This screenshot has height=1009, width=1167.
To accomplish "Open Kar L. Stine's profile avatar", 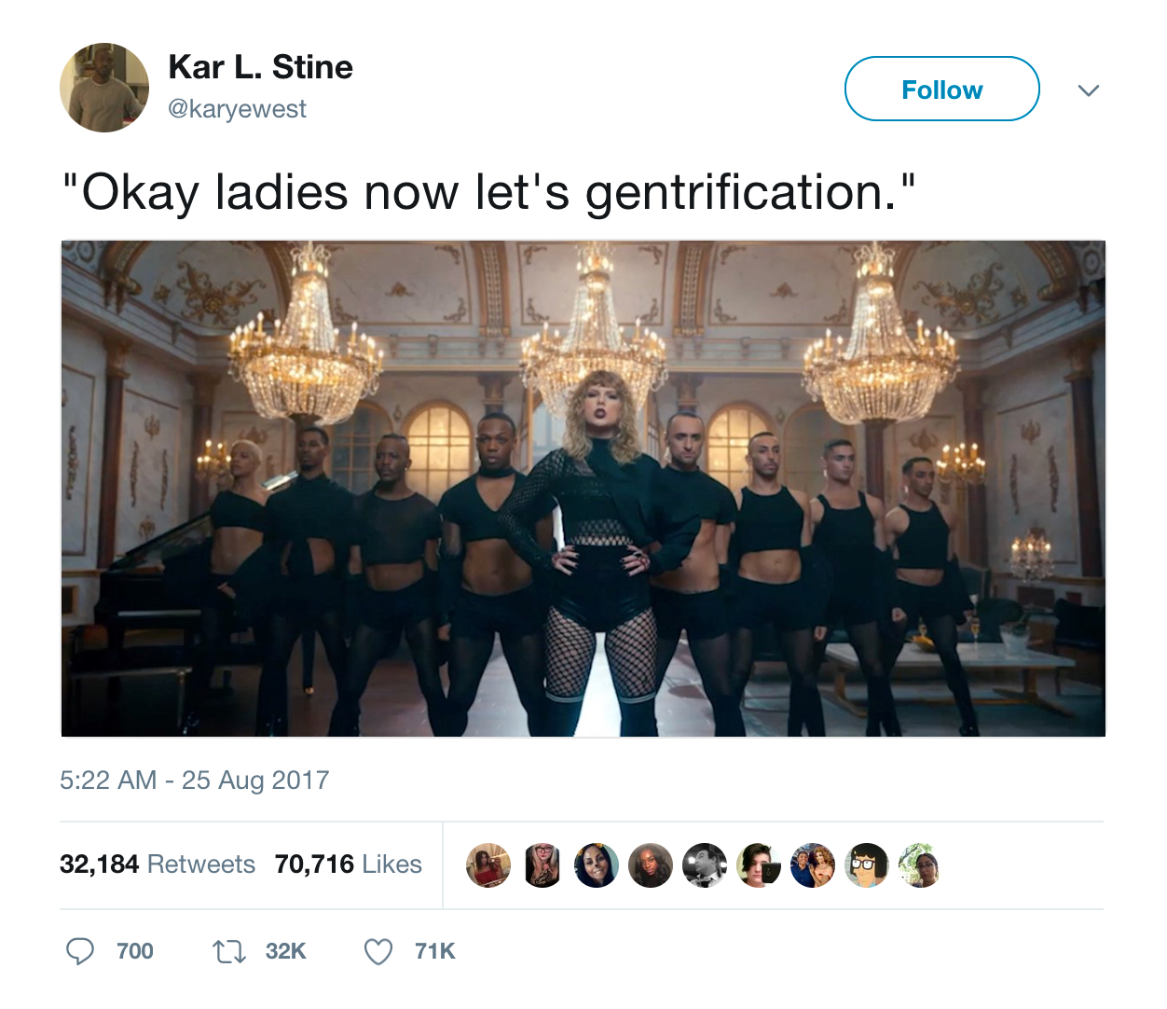I will [x=104, y=88].
